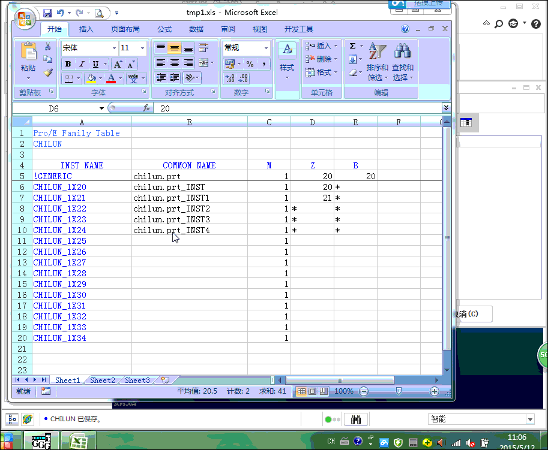Viewport: 548px width, 450px height.
Task: Open print preview from quick access toolbar
Action: pos(99,13)
